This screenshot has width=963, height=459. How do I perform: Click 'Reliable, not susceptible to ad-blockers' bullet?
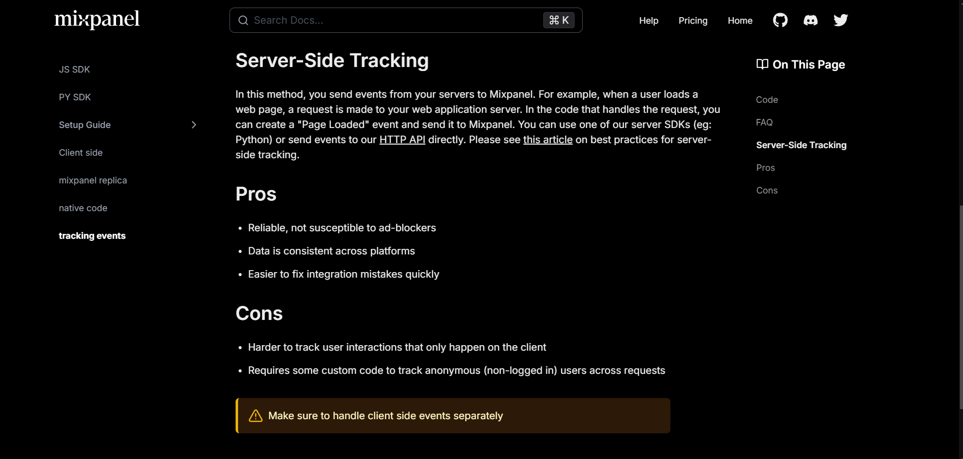click(342, 228)
